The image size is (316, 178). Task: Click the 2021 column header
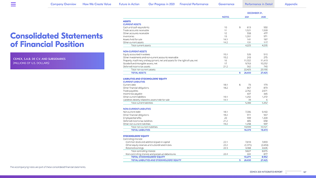tap(247, 17)
